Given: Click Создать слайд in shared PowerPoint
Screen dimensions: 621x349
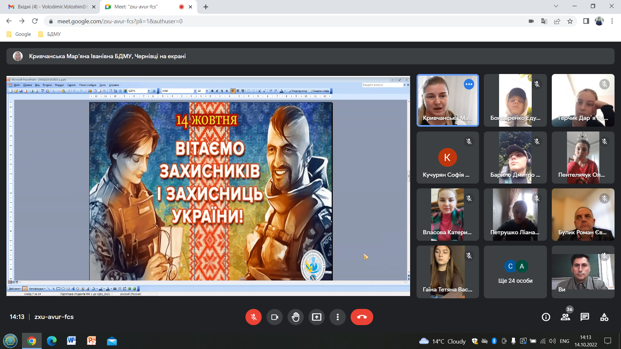Looking at the screenshot, I should click(x=319, y=91).
